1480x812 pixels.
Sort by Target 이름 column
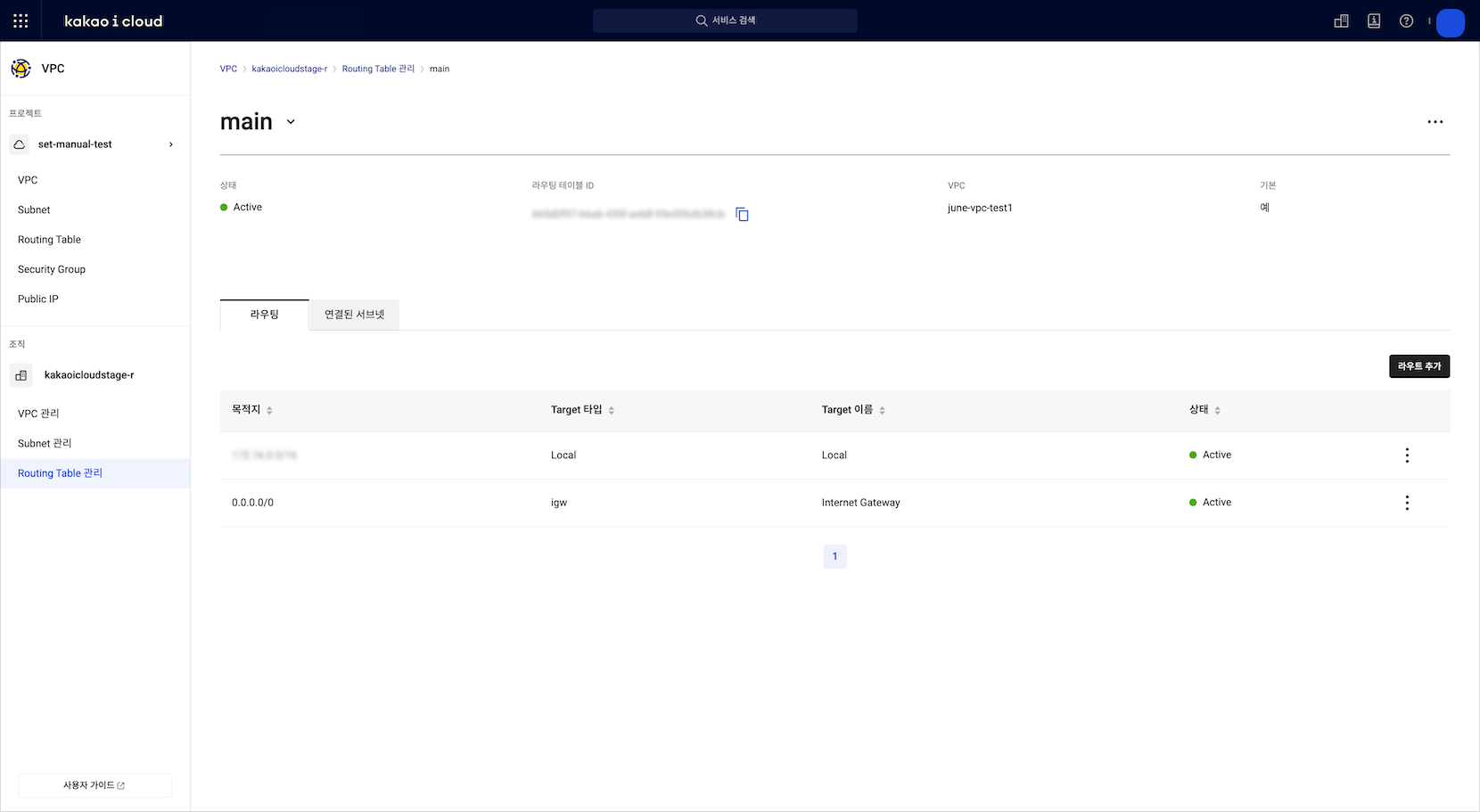click(882, 410)
